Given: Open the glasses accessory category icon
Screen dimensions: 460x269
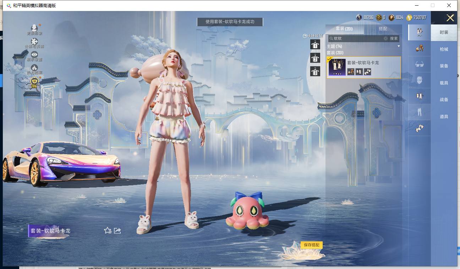Looking at the screenshot, I should [419, 65].
